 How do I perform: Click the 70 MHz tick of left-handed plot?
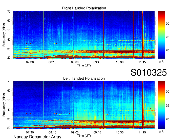click(9, 82)
